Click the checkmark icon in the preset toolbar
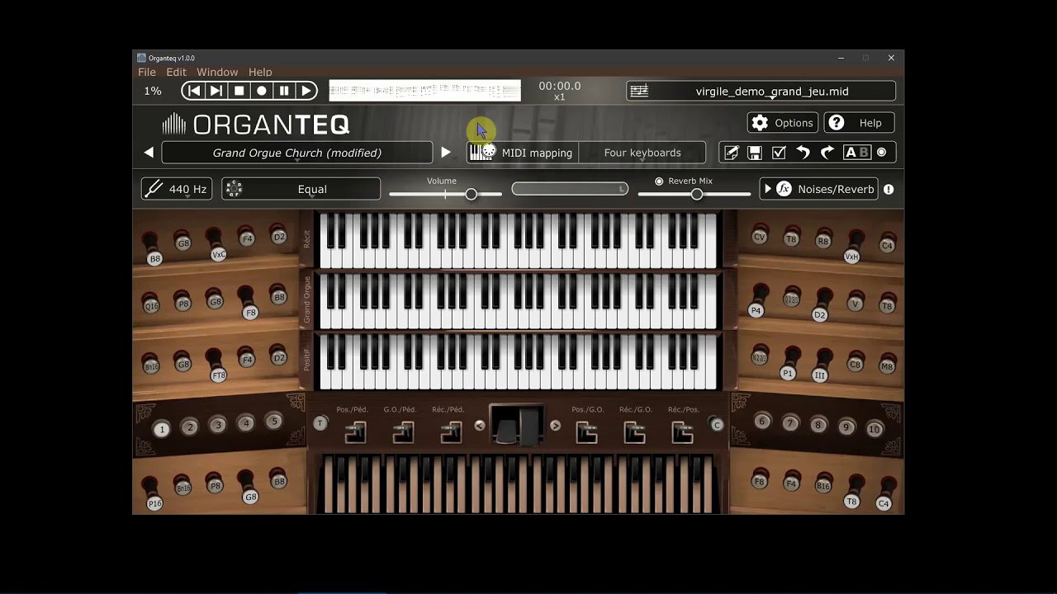This screenshot has height=594, width=1057. pyautogui.click(x=779, y=153)
